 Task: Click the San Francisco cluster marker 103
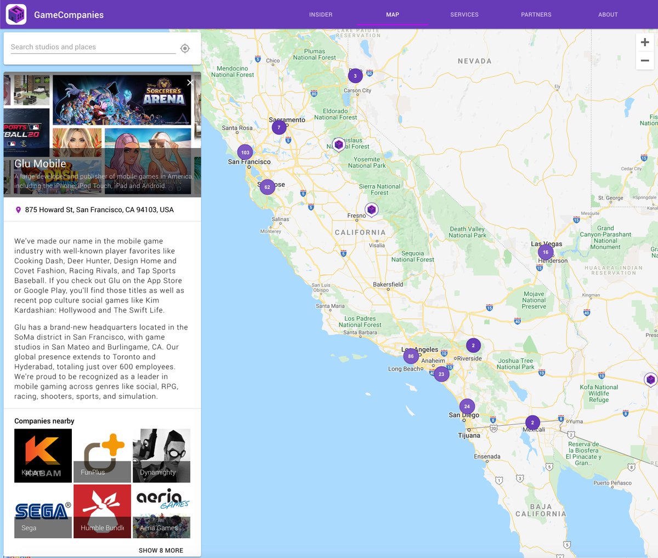pyautogui.click(x=245, y=152)
